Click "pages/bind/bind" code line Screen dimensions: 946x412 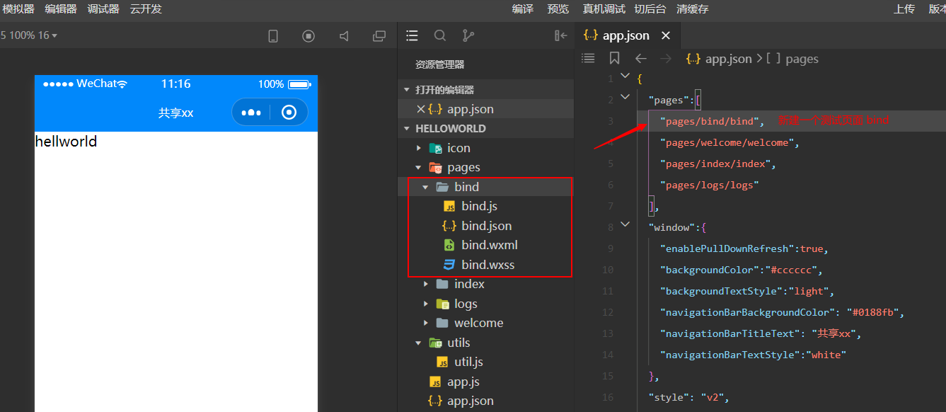pos(712,122)
